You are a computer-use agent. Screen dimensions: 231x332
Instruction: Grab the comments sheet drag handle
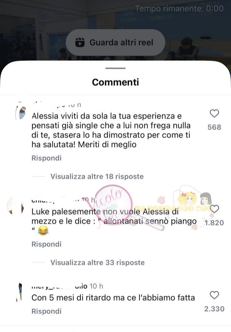115,68
